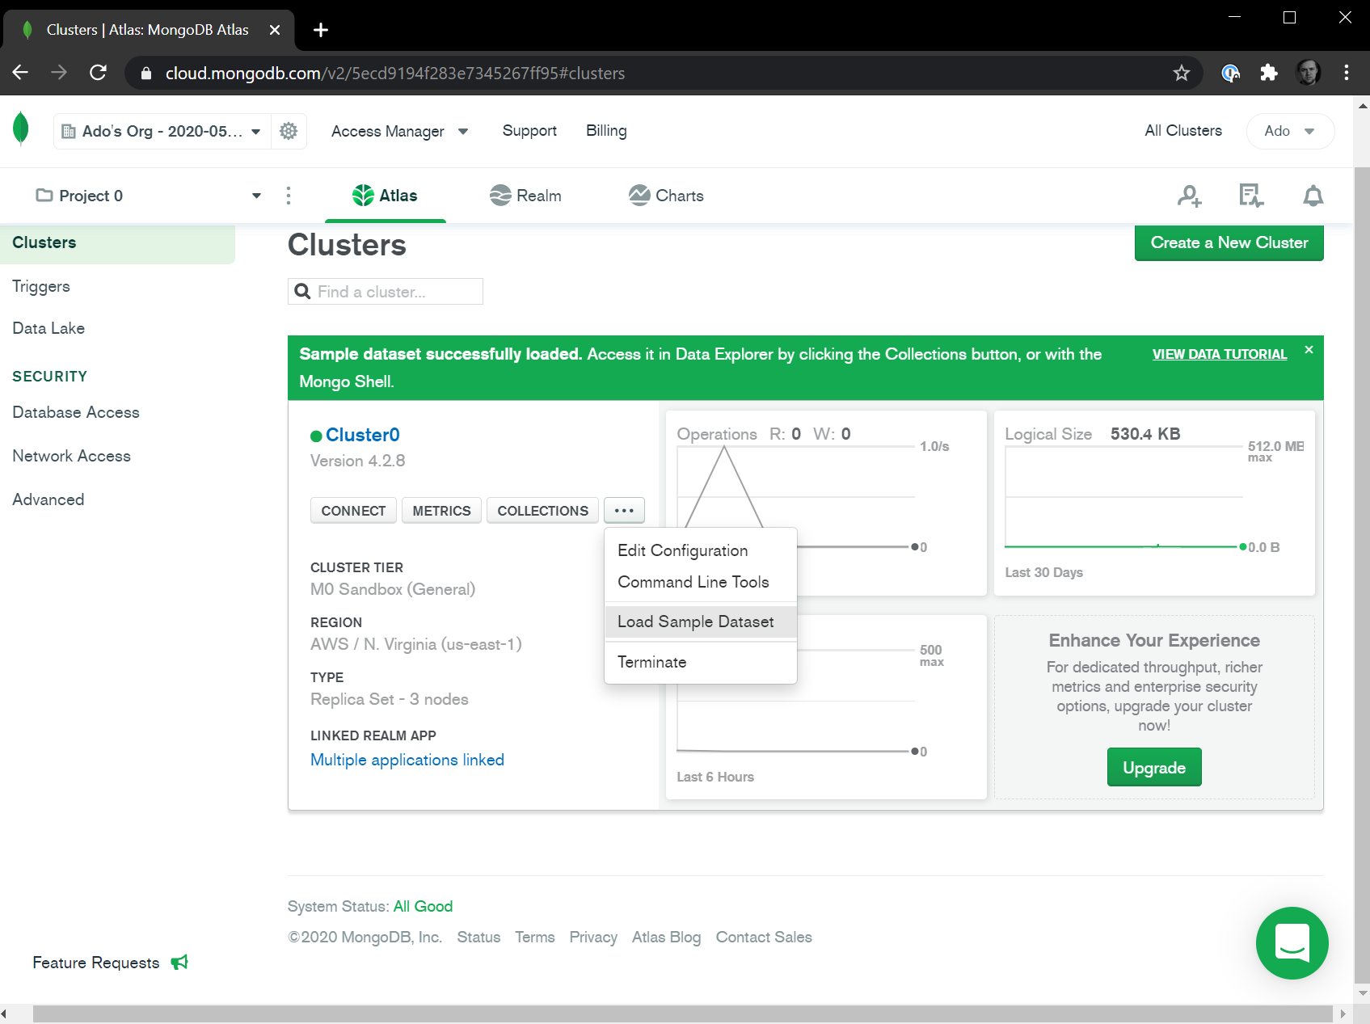The image size is (1370, 1024).
Task: Open the Status footer link
Action: pyautogui.click(x=478, y=937)
